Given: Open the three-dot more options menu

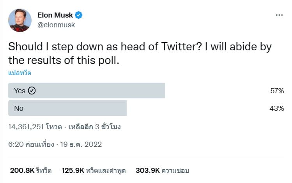Looking at the screenshot, I should pos(279,15).
